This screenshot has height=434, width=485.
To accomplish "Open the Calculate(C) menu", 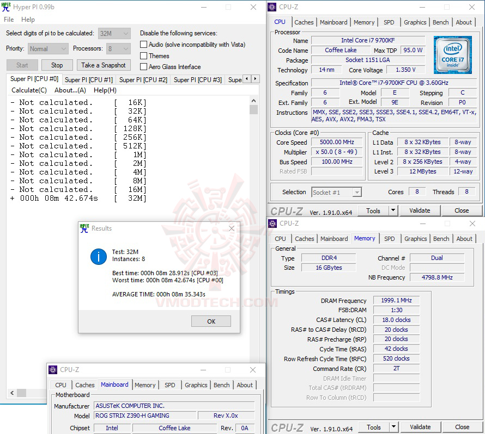I will 29,90.
